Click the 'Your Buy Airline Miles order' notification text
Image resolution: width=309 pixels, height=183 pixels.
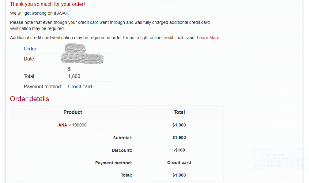click(x=287, y=158)
